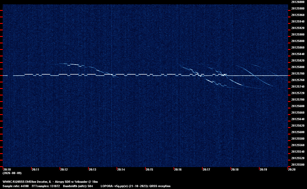Click the 28125800 frequency label
Image resolution: width=307 pixels, height=189 pixels.
point(298,67)
